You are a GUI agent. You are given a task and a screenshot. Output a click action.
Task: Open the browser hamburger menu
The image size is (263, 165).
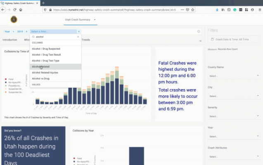pos(260,10)
